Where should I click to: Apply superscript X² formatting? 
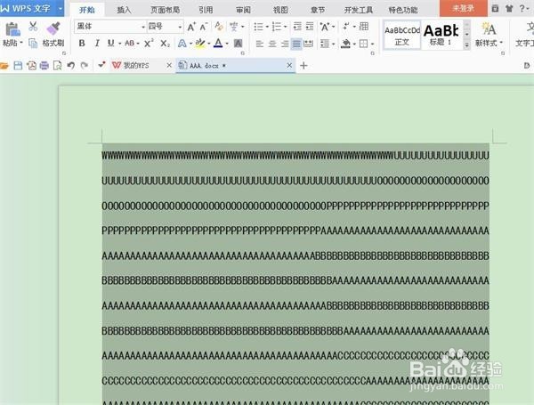pos(149,44)
